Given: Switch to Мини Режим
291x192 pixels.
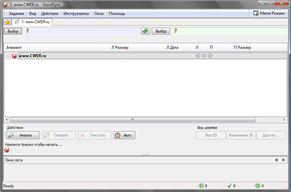Looking at the screenshot, I should pyautogui.click(x=269, y=13).
